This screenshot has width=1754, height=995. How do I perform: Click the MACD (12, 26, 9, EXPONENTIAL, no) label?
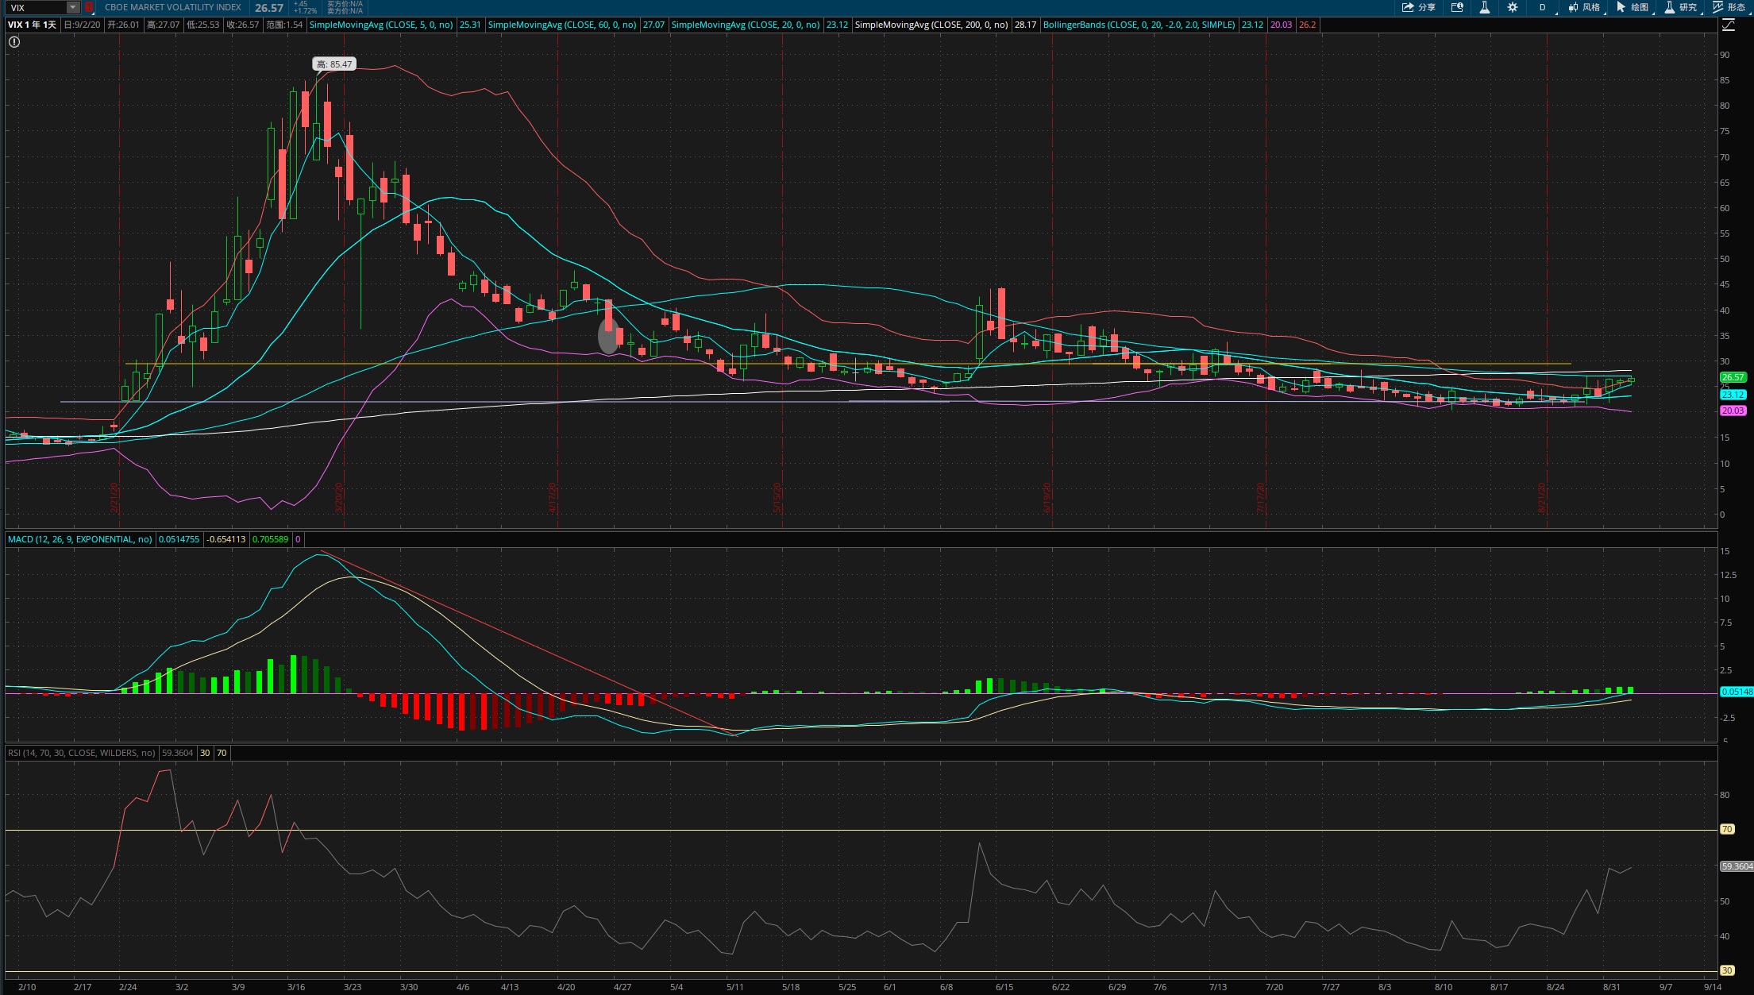pos(80,539)
